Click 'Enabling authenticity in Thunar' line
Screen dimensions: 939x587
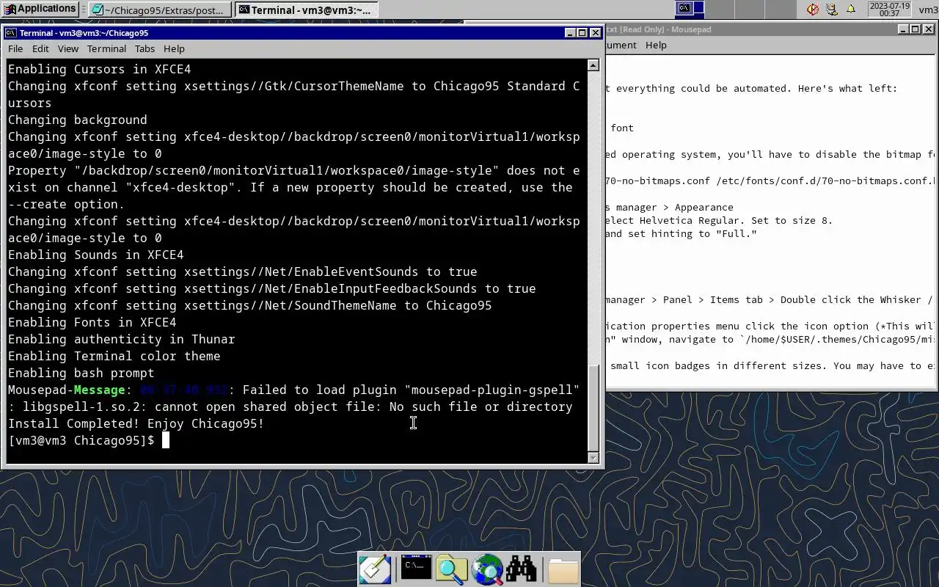click(x=122, y=339)
